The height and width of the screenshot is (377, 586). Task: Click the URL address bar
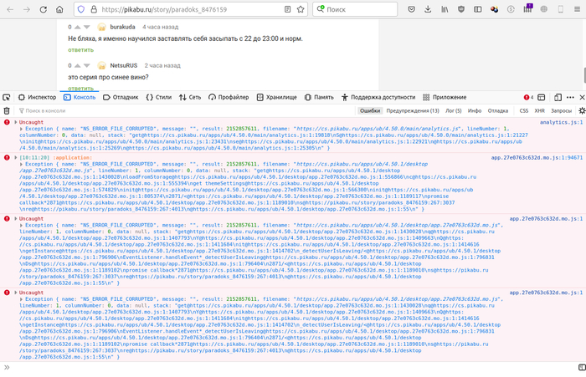[191, 9]
